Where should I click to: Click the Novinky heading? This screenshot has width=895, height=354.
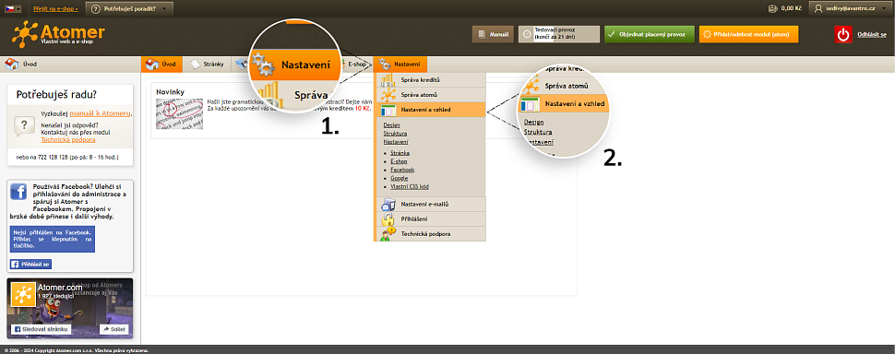tap(170, 92)
